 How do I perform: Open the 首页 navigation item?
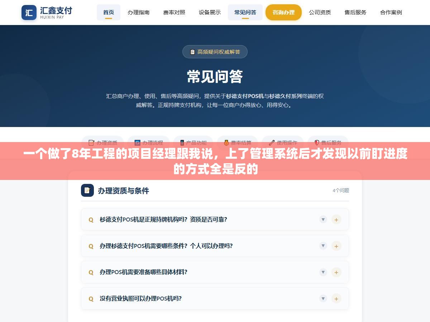click(x=109, y=12)
